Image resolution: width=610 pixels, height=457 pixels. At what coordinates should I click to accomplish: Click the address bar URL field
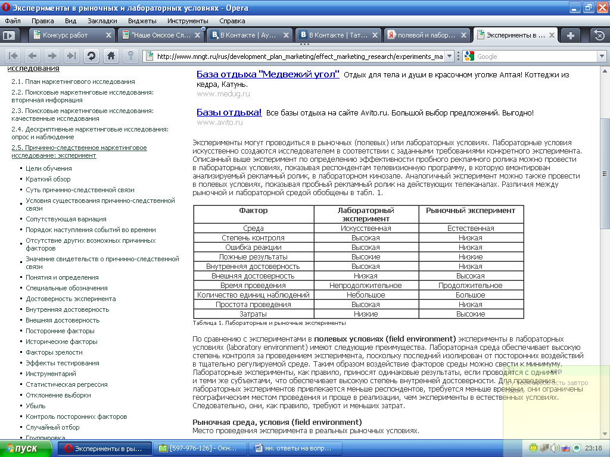click(x=300, y=57)
